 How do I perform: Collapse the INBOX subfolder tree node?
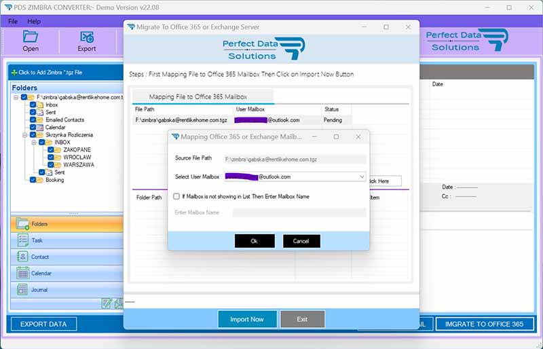[34, 143]
